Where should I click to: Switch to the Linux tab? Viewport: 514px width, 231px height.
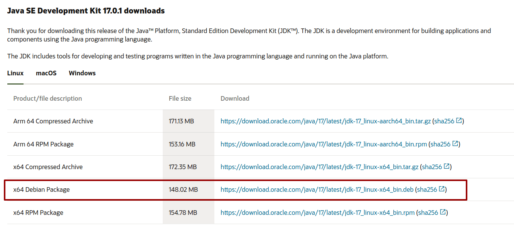[15, 73]
